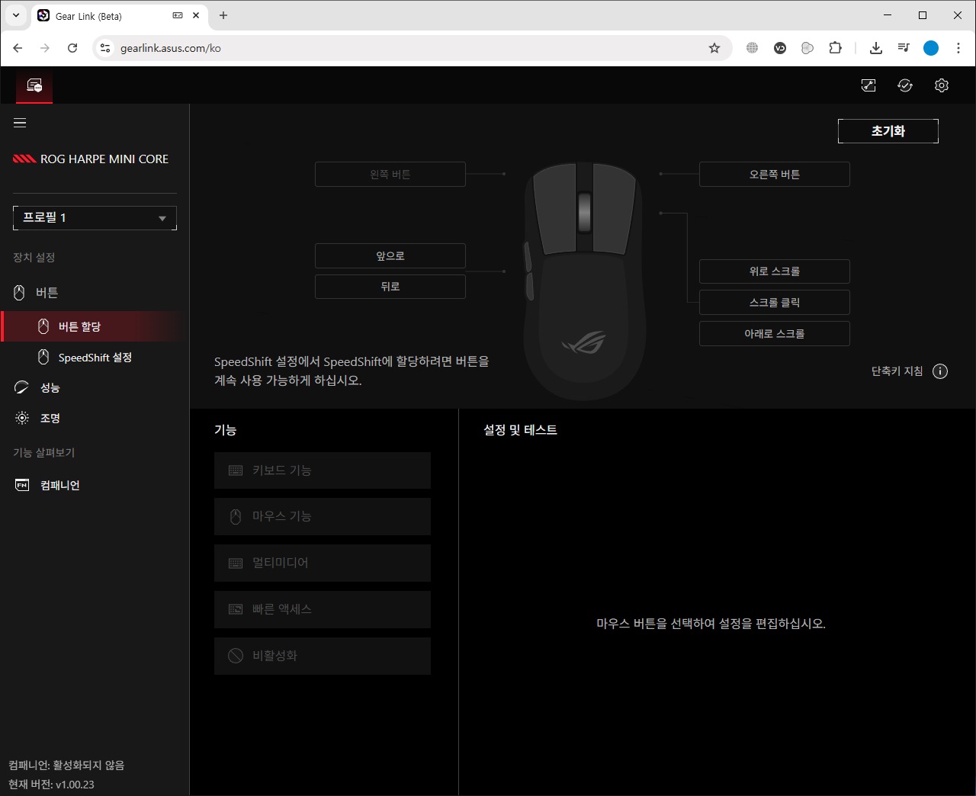Go back in browser history
Image resolution: width=976 pixels, height=796 pixels.
coord(18,48)
